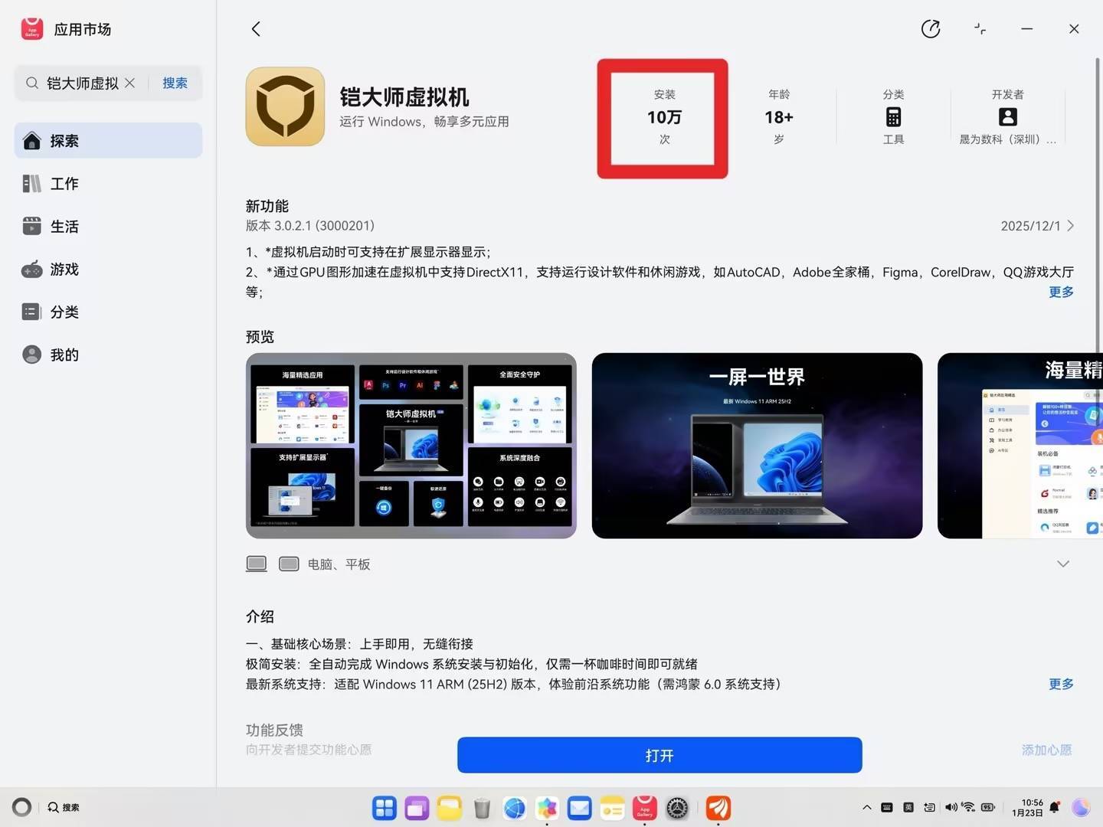Open version history via the 2025/12/1 arrow
This screenshot has width=1103, height=827.
coord(1071,226)
